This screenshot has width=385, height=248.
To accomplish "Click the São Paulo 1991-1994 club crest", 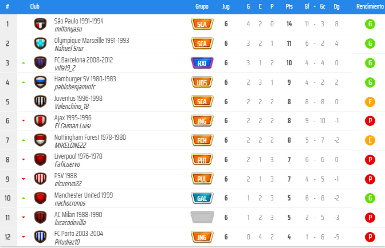I will coord(40,24).
